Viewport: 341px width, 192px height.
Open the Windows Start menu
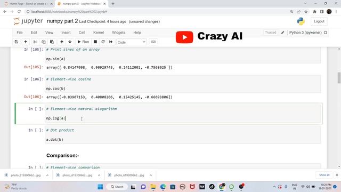point(100,187)
